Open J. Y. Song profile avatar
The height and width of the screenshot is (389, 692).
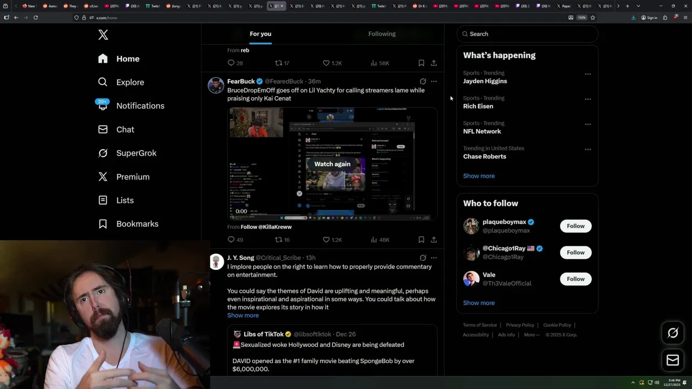(216, 262)
